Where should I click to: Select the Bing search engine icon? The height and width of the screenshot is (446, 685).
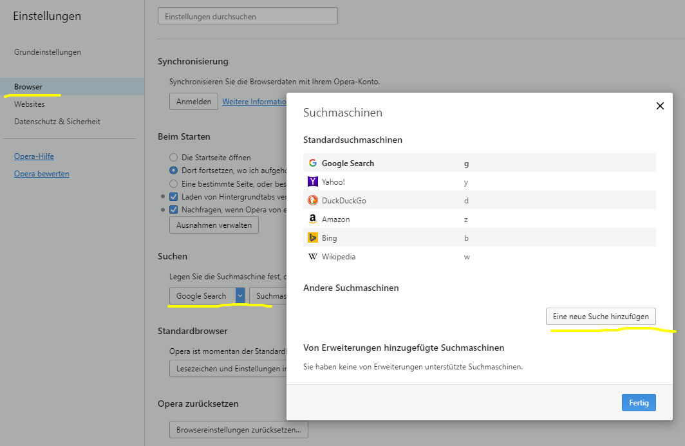coord(312,237)
